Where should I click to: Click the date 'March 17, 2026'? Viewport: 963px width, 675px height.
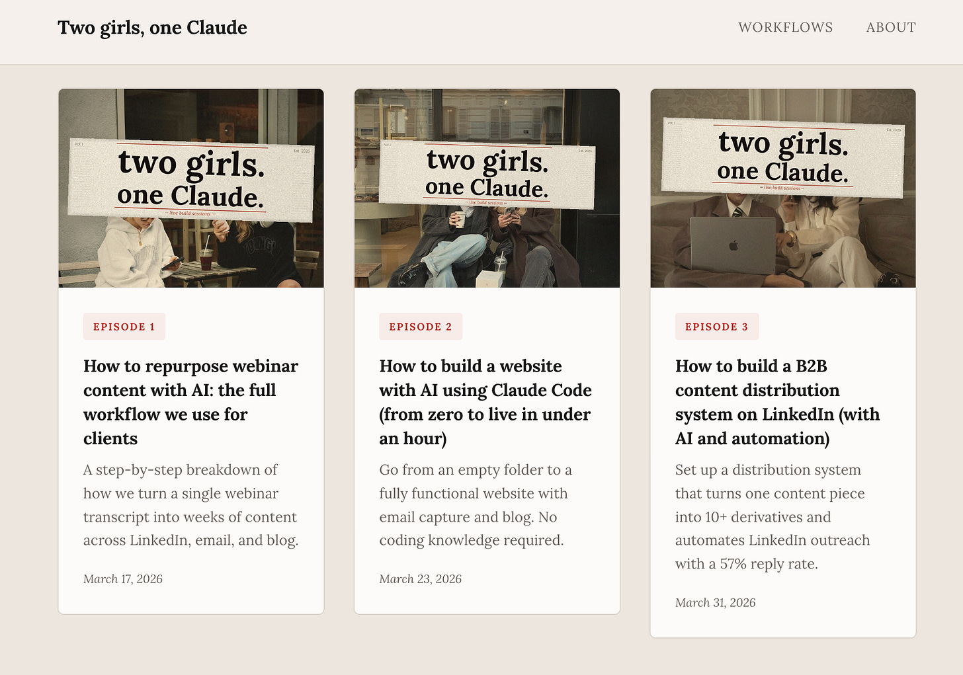pos(123,579)
